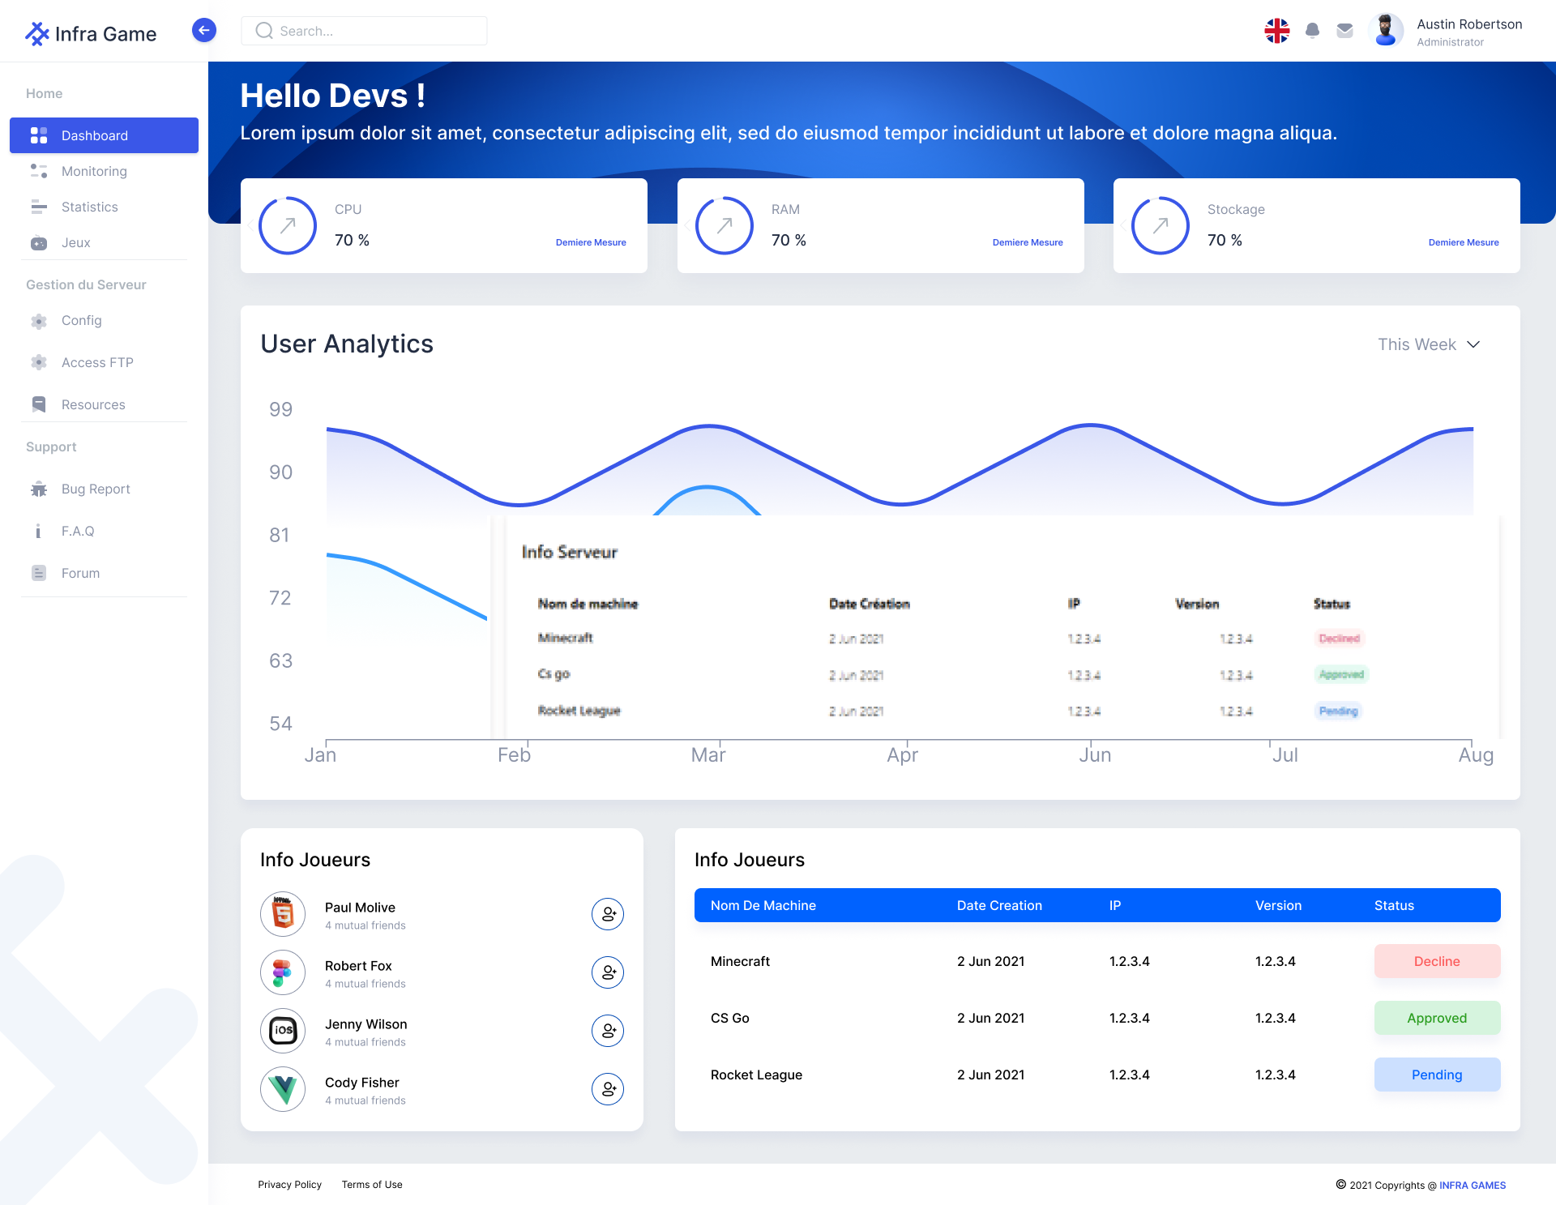Select Rocket League table row name
Screen dimensions: 1556x1205
point(756,1075)
